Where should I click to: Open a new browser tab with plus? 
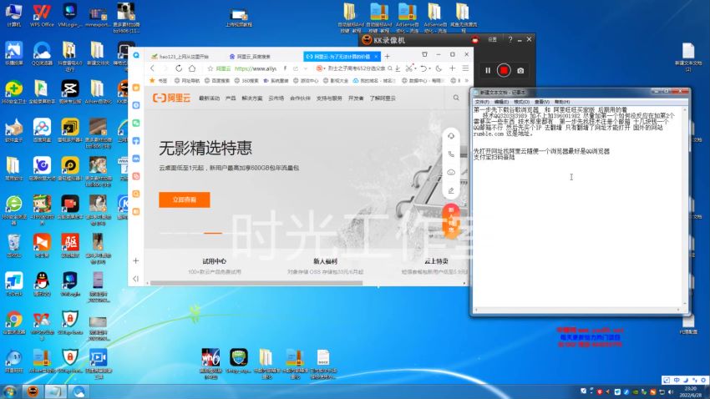[387, 57]
